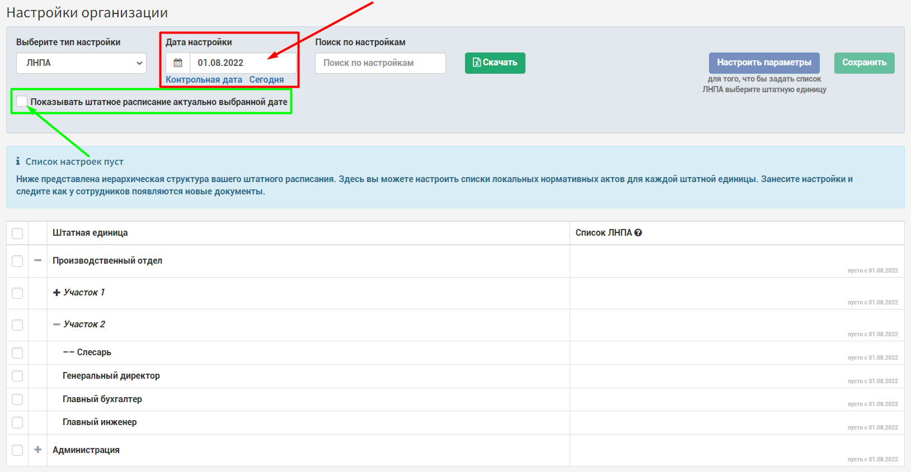The width and height of the screenshot is (911, 472).
Task: Click the Настроить параметры button
Action: click(x=764, y=63)
